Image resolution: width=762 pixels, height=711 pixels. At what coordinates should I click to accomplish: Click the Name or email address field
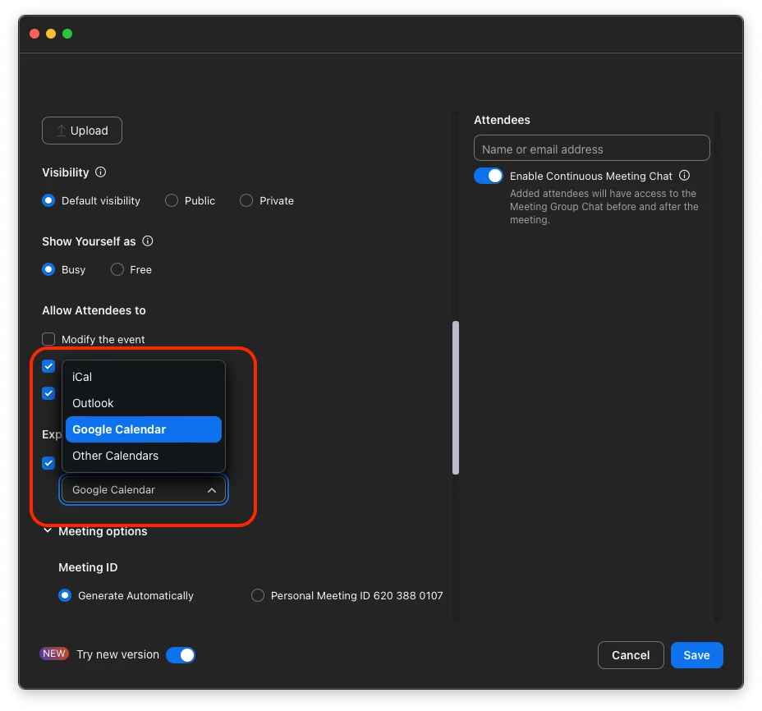click(x=591, y=149)
